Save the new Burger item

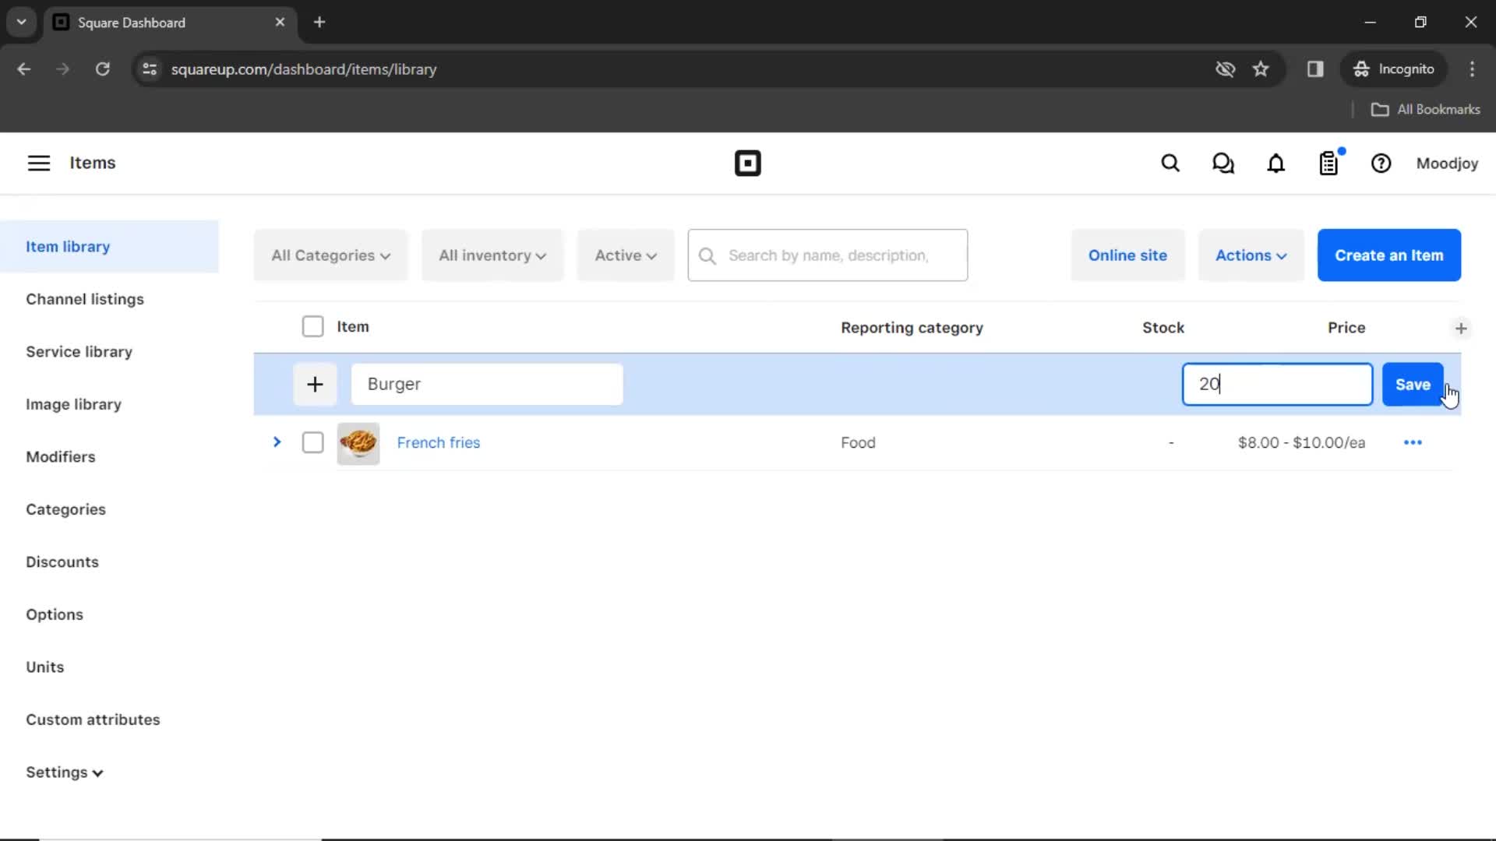click(x=1412, y=384)
